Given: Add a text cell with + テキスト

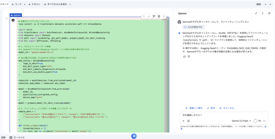Looking at the screenshot, I should (34, 4).
